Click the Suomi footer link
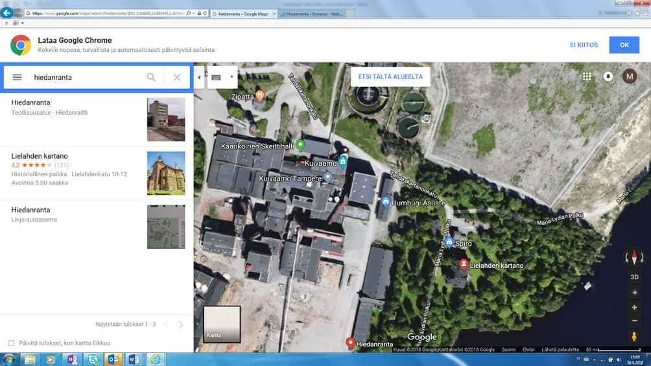The height and width of the screenshot is (366, 651). click(x=508, y=349)
